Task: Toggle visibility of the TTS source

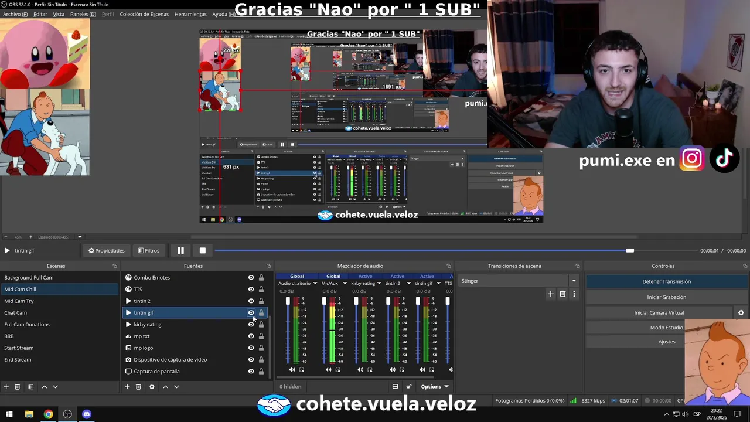Action: point(251,290)
